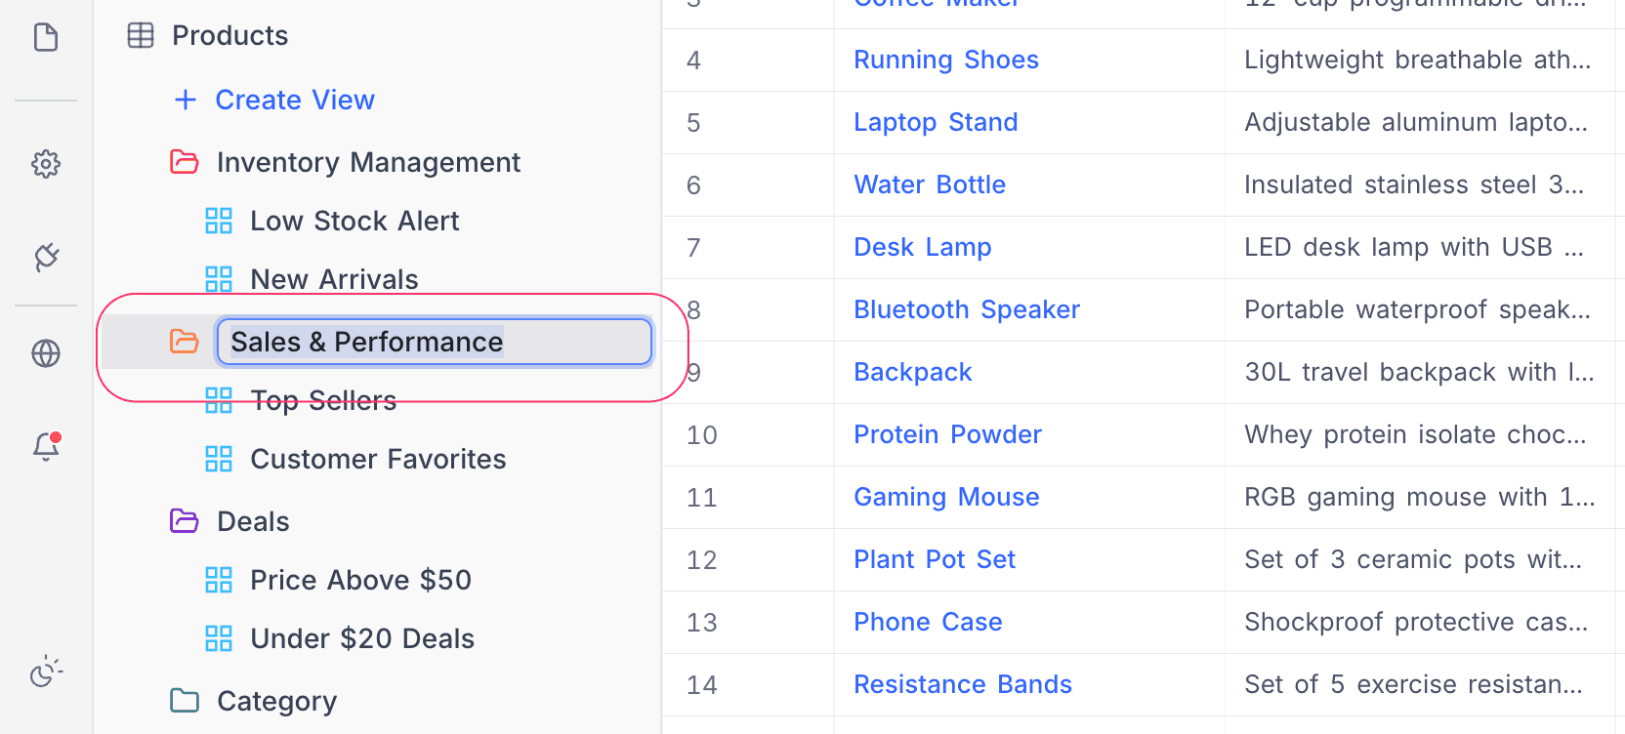
Task: Open the Running Shoes product link
Action: (x=945, y=60)
